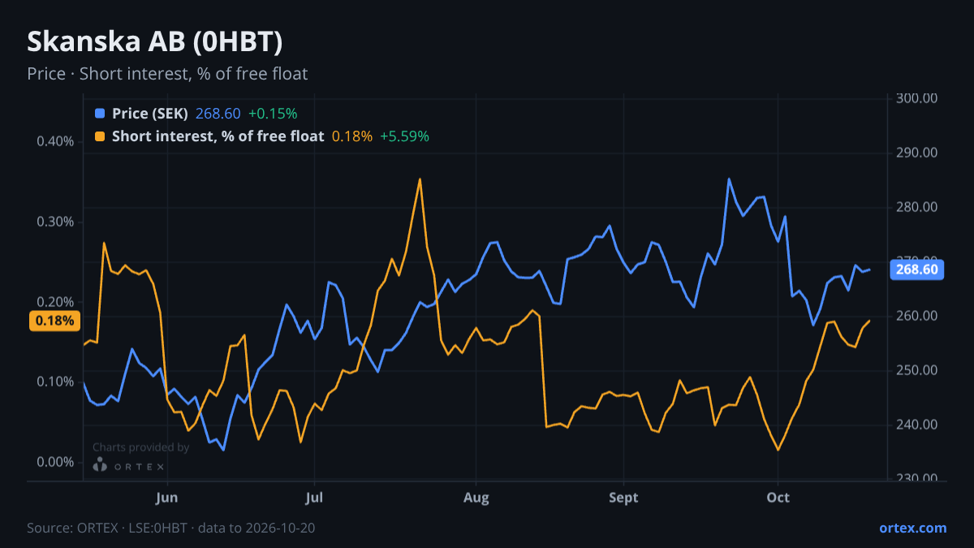Click the Aug label on the time axis

(476, 497)
